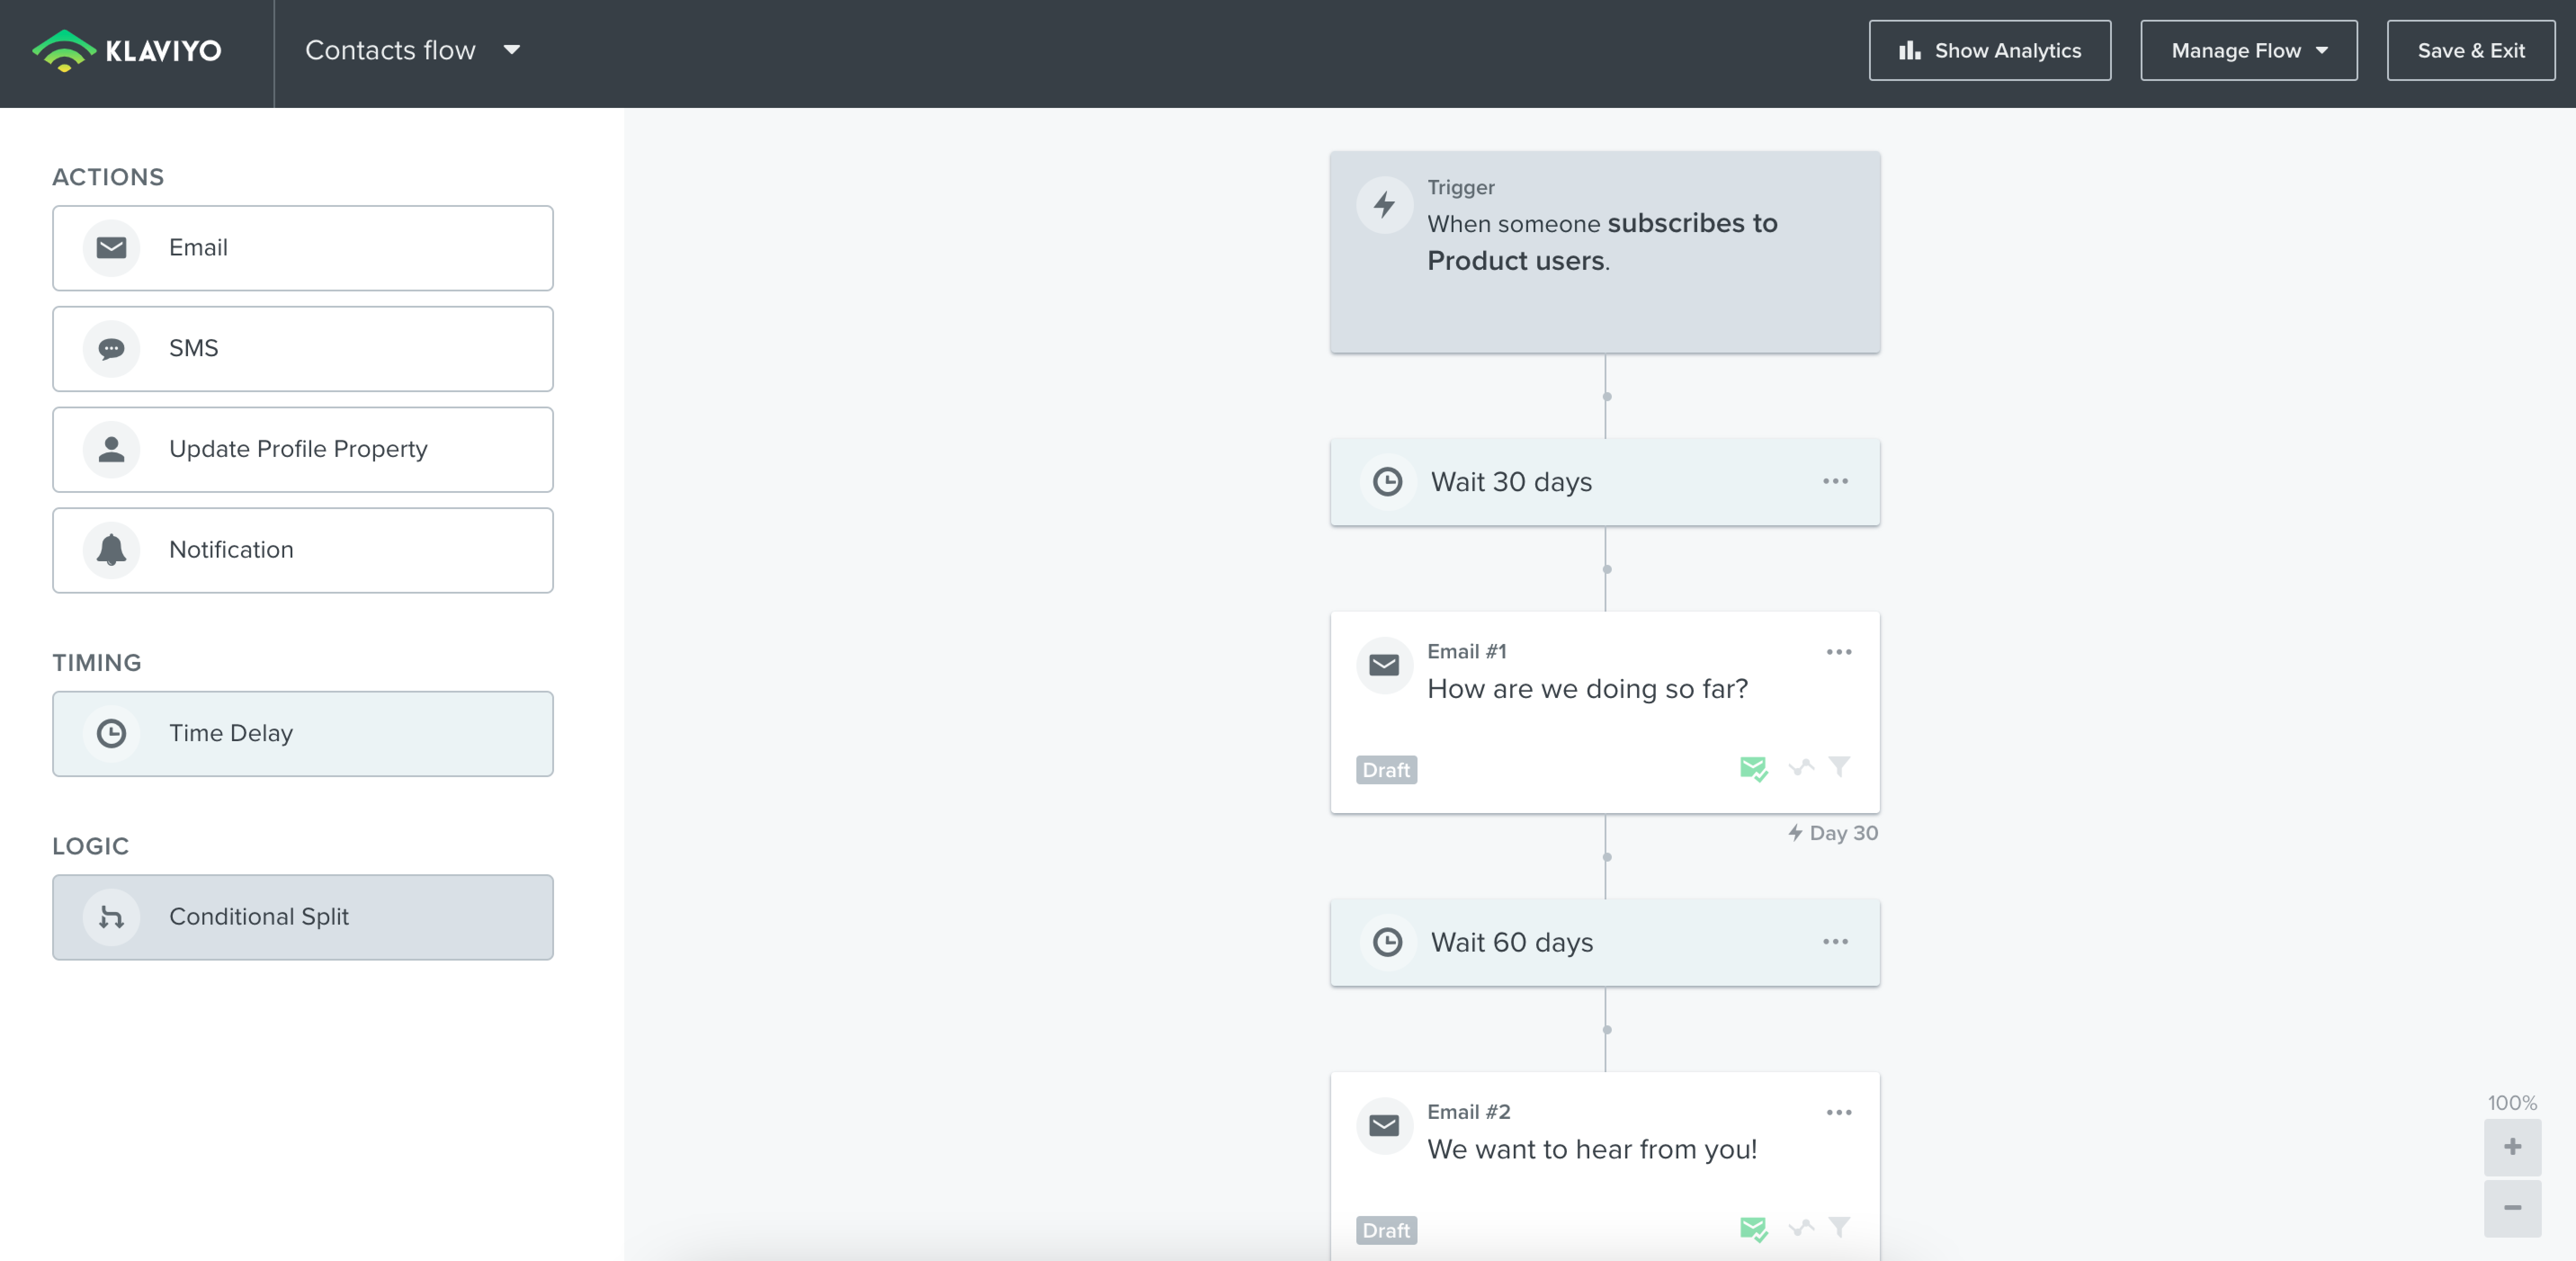Click the bar chart icon in Show Analytics
2576x1261 pixels.
point(1910,50)
